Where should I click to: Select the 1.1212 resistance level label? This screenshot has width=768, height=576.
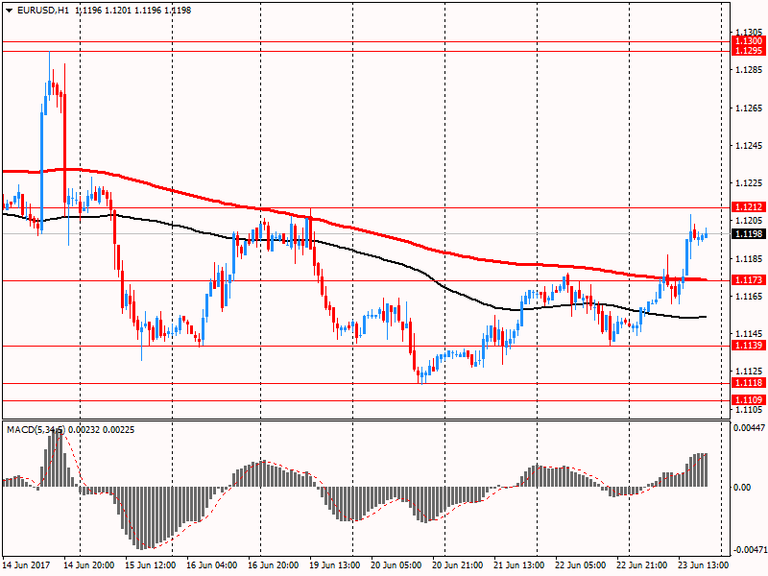(749, 207)
